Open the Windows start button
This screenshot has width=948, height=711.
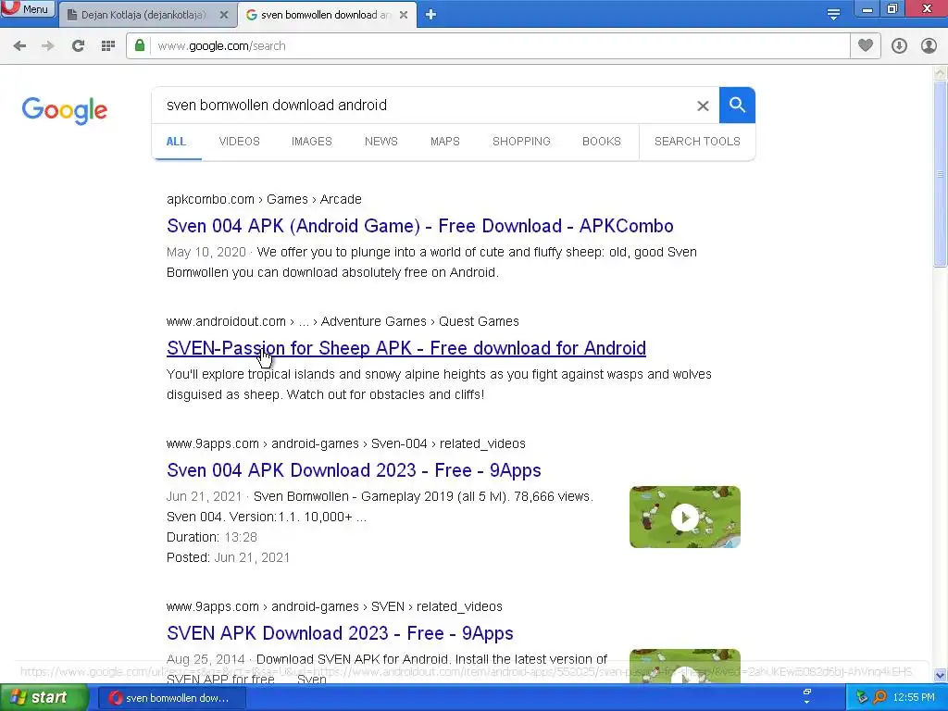point(44,698)
